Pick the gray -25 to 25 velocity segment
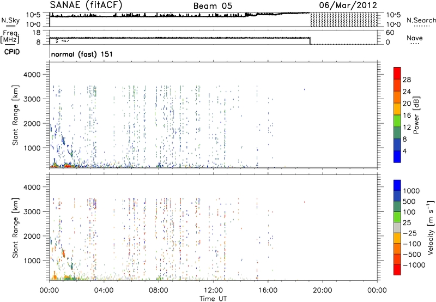The image size is (436, 302). coord(397,227)
